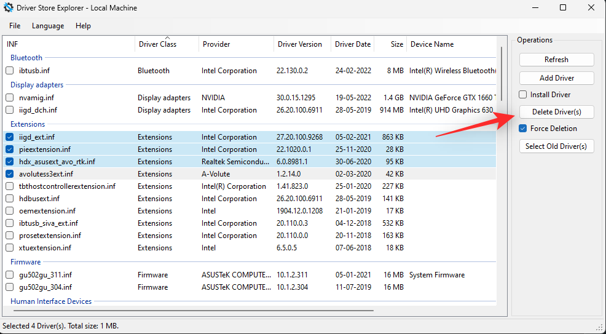The image size is (606, 334).
Task: Select the version 30.0.15.1295 cell
Action: 296,98
